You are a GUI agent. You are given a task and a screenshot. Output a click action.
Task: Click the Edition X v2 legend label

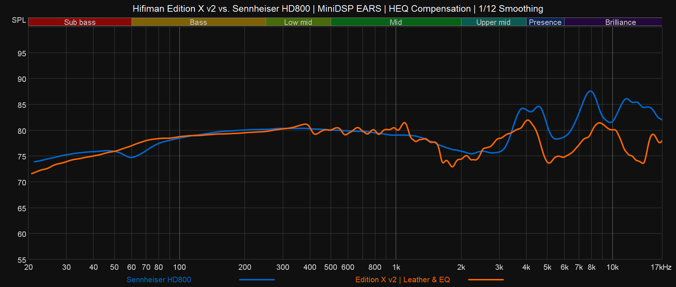pyautogui.click(x=402, y=279)
